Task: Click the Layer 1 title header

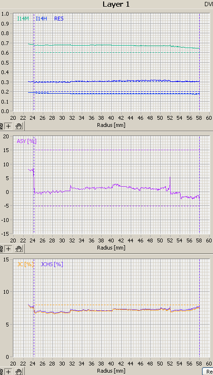Action: (116, 4)
